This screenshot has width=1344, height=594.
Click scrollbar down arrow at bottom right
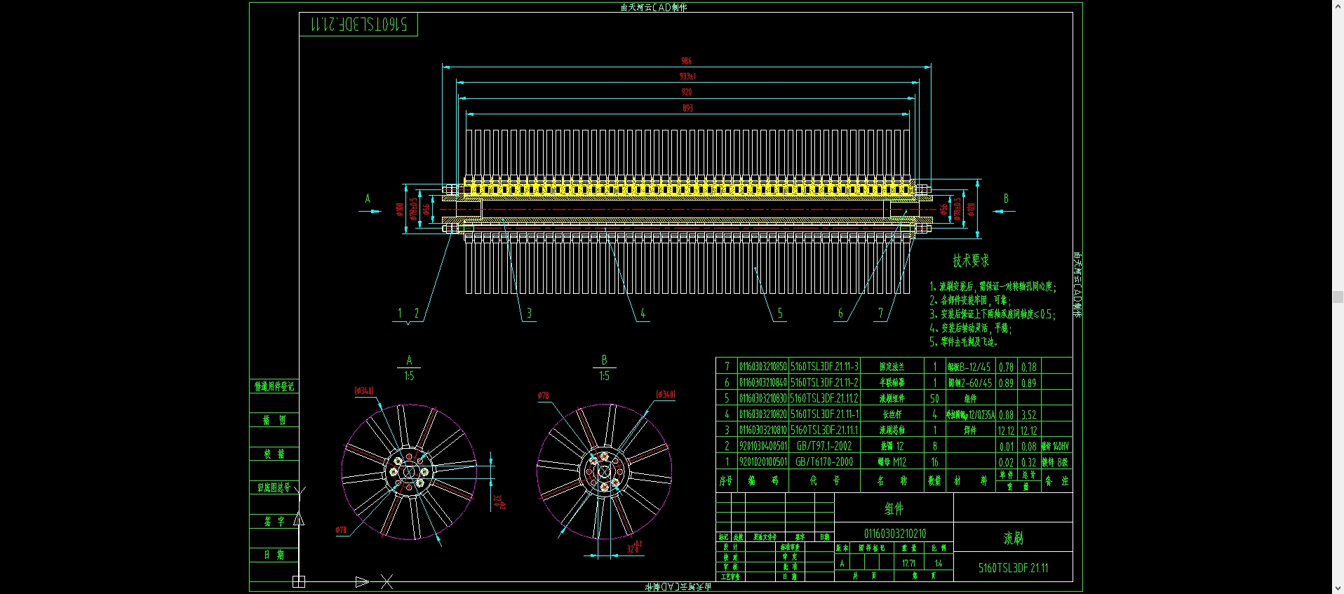(x=1338, y=588)
